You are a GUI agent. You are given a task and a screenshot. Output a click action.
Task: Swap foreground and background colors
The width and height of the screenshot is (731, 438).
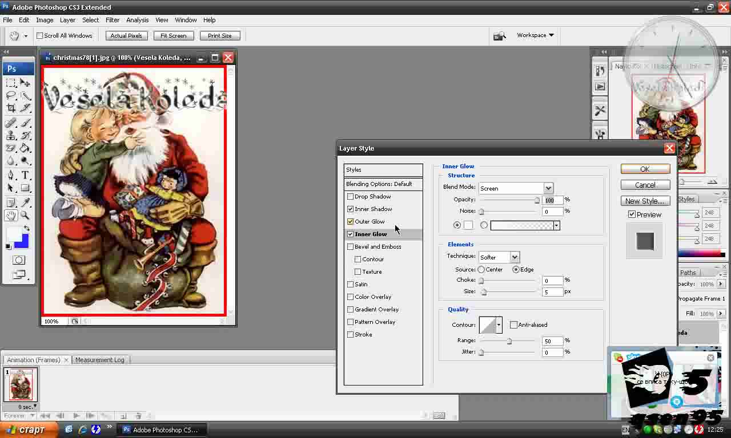pos(26,229)
